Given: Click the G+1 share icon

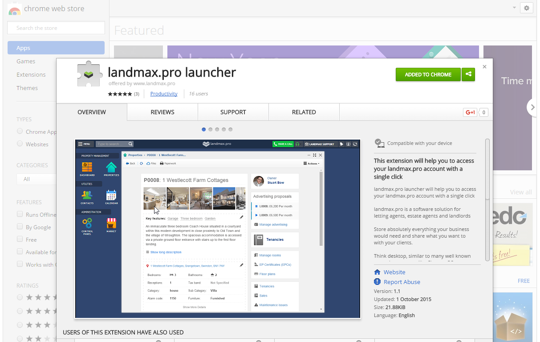Looking at the screenshot, I should [x=470, y=112].
